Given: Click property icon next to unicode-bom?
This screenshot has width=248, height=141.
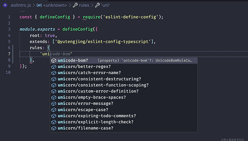Looking at the screenshot, I should (x=54, y=61).
